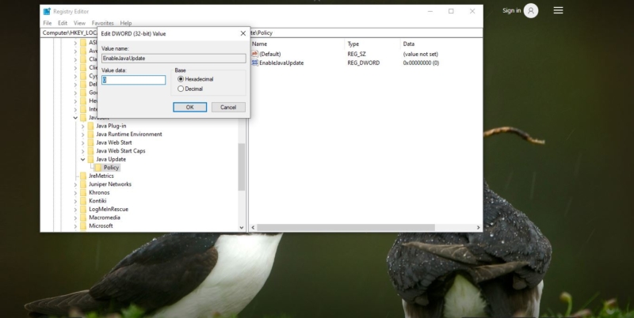This screenshot has height=318, width=634.
Task: Click the Khronos folder icon
Action: coord(83,192)
